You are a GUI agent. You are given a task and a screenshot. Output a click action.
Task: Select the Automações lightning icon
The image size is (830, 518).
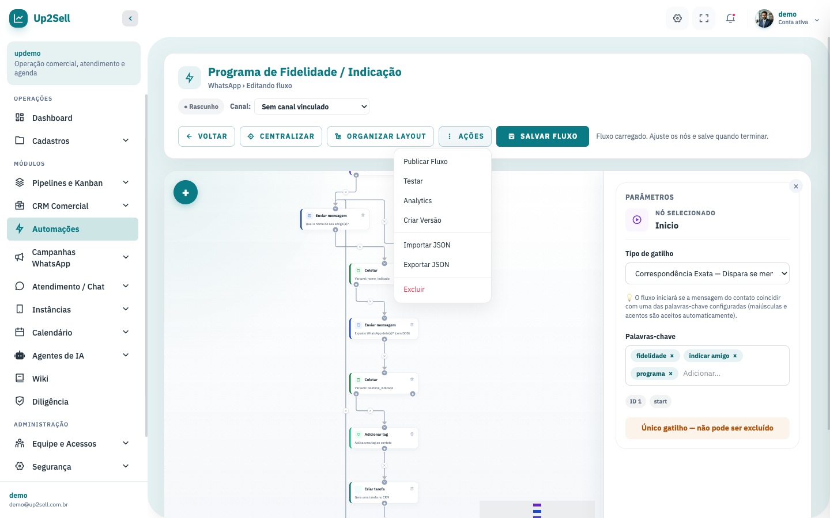tap(20, 228)
